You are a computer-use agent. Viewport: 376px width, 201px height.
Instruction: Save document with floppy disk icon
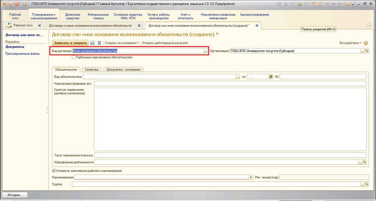point(92,43)
